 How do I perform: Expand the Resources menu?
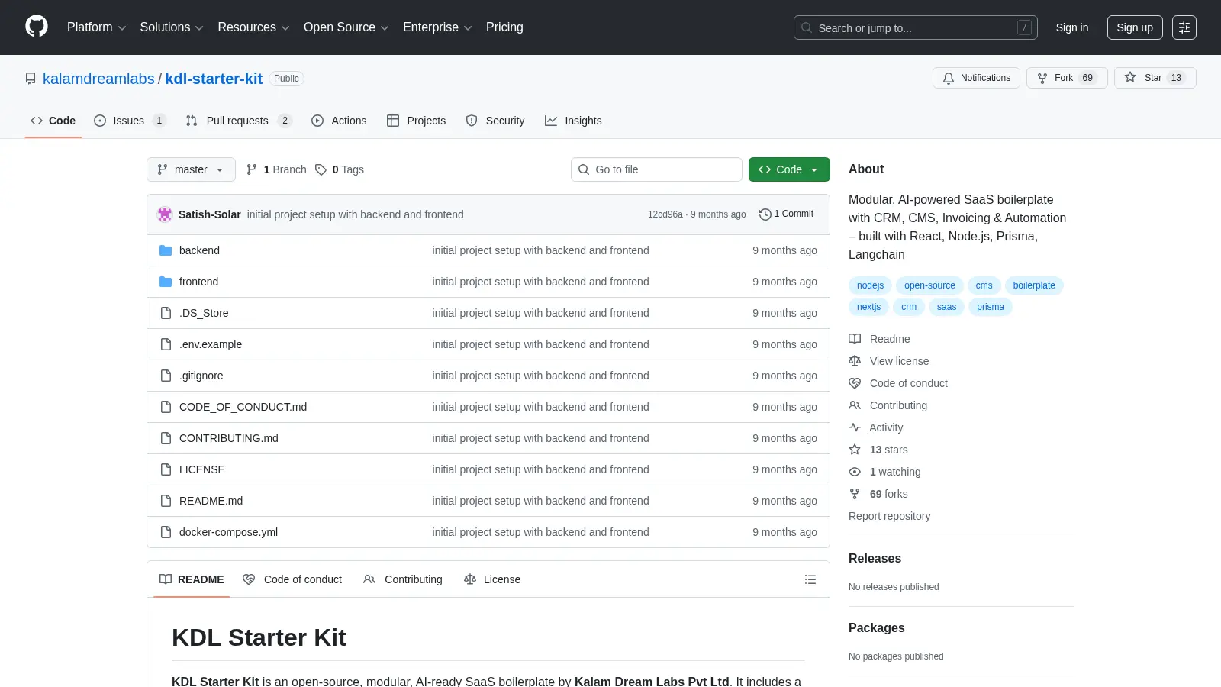(253, 27)
